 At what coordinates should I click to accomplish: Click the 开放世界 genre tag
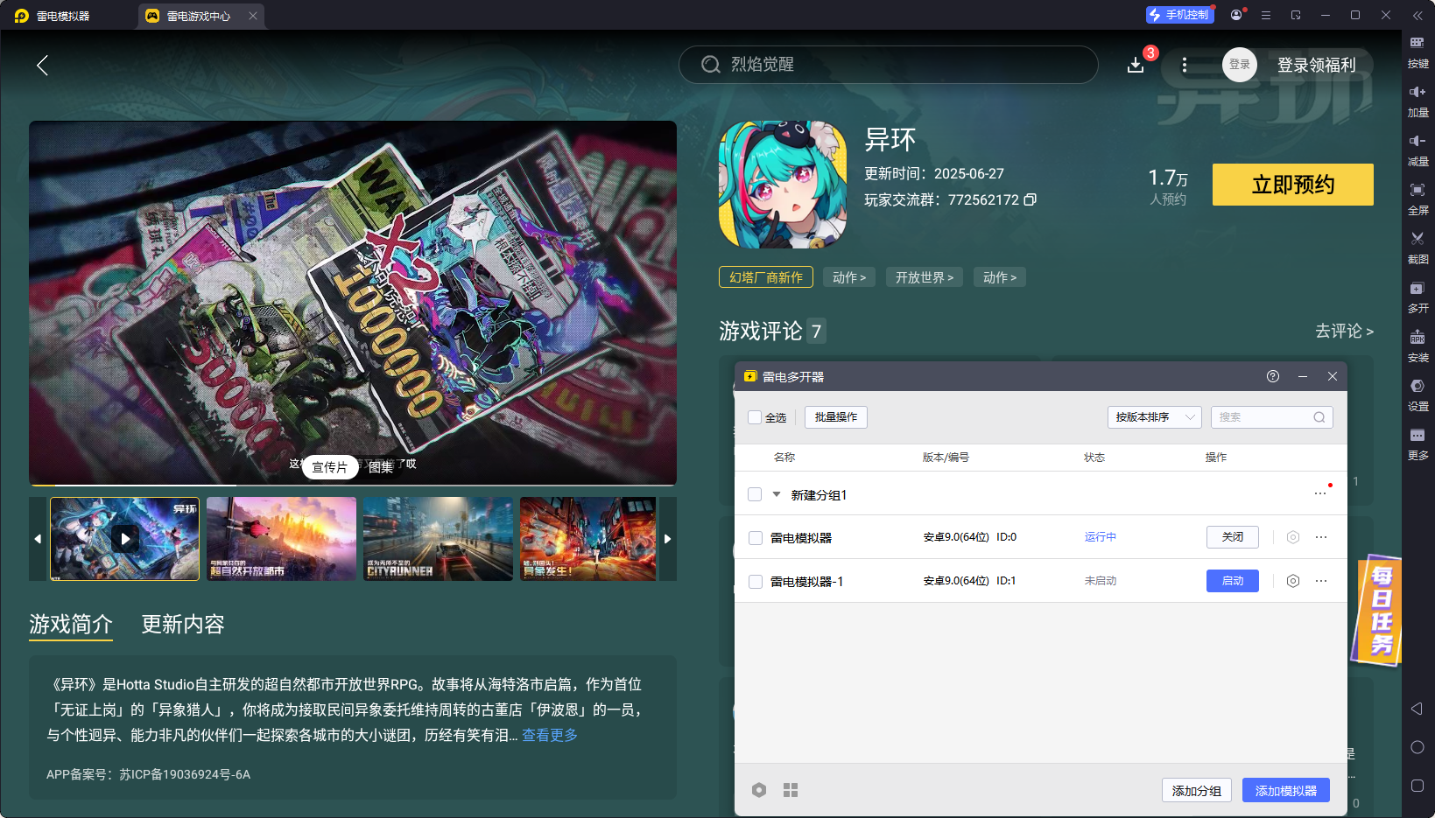[x=925, y=277]
